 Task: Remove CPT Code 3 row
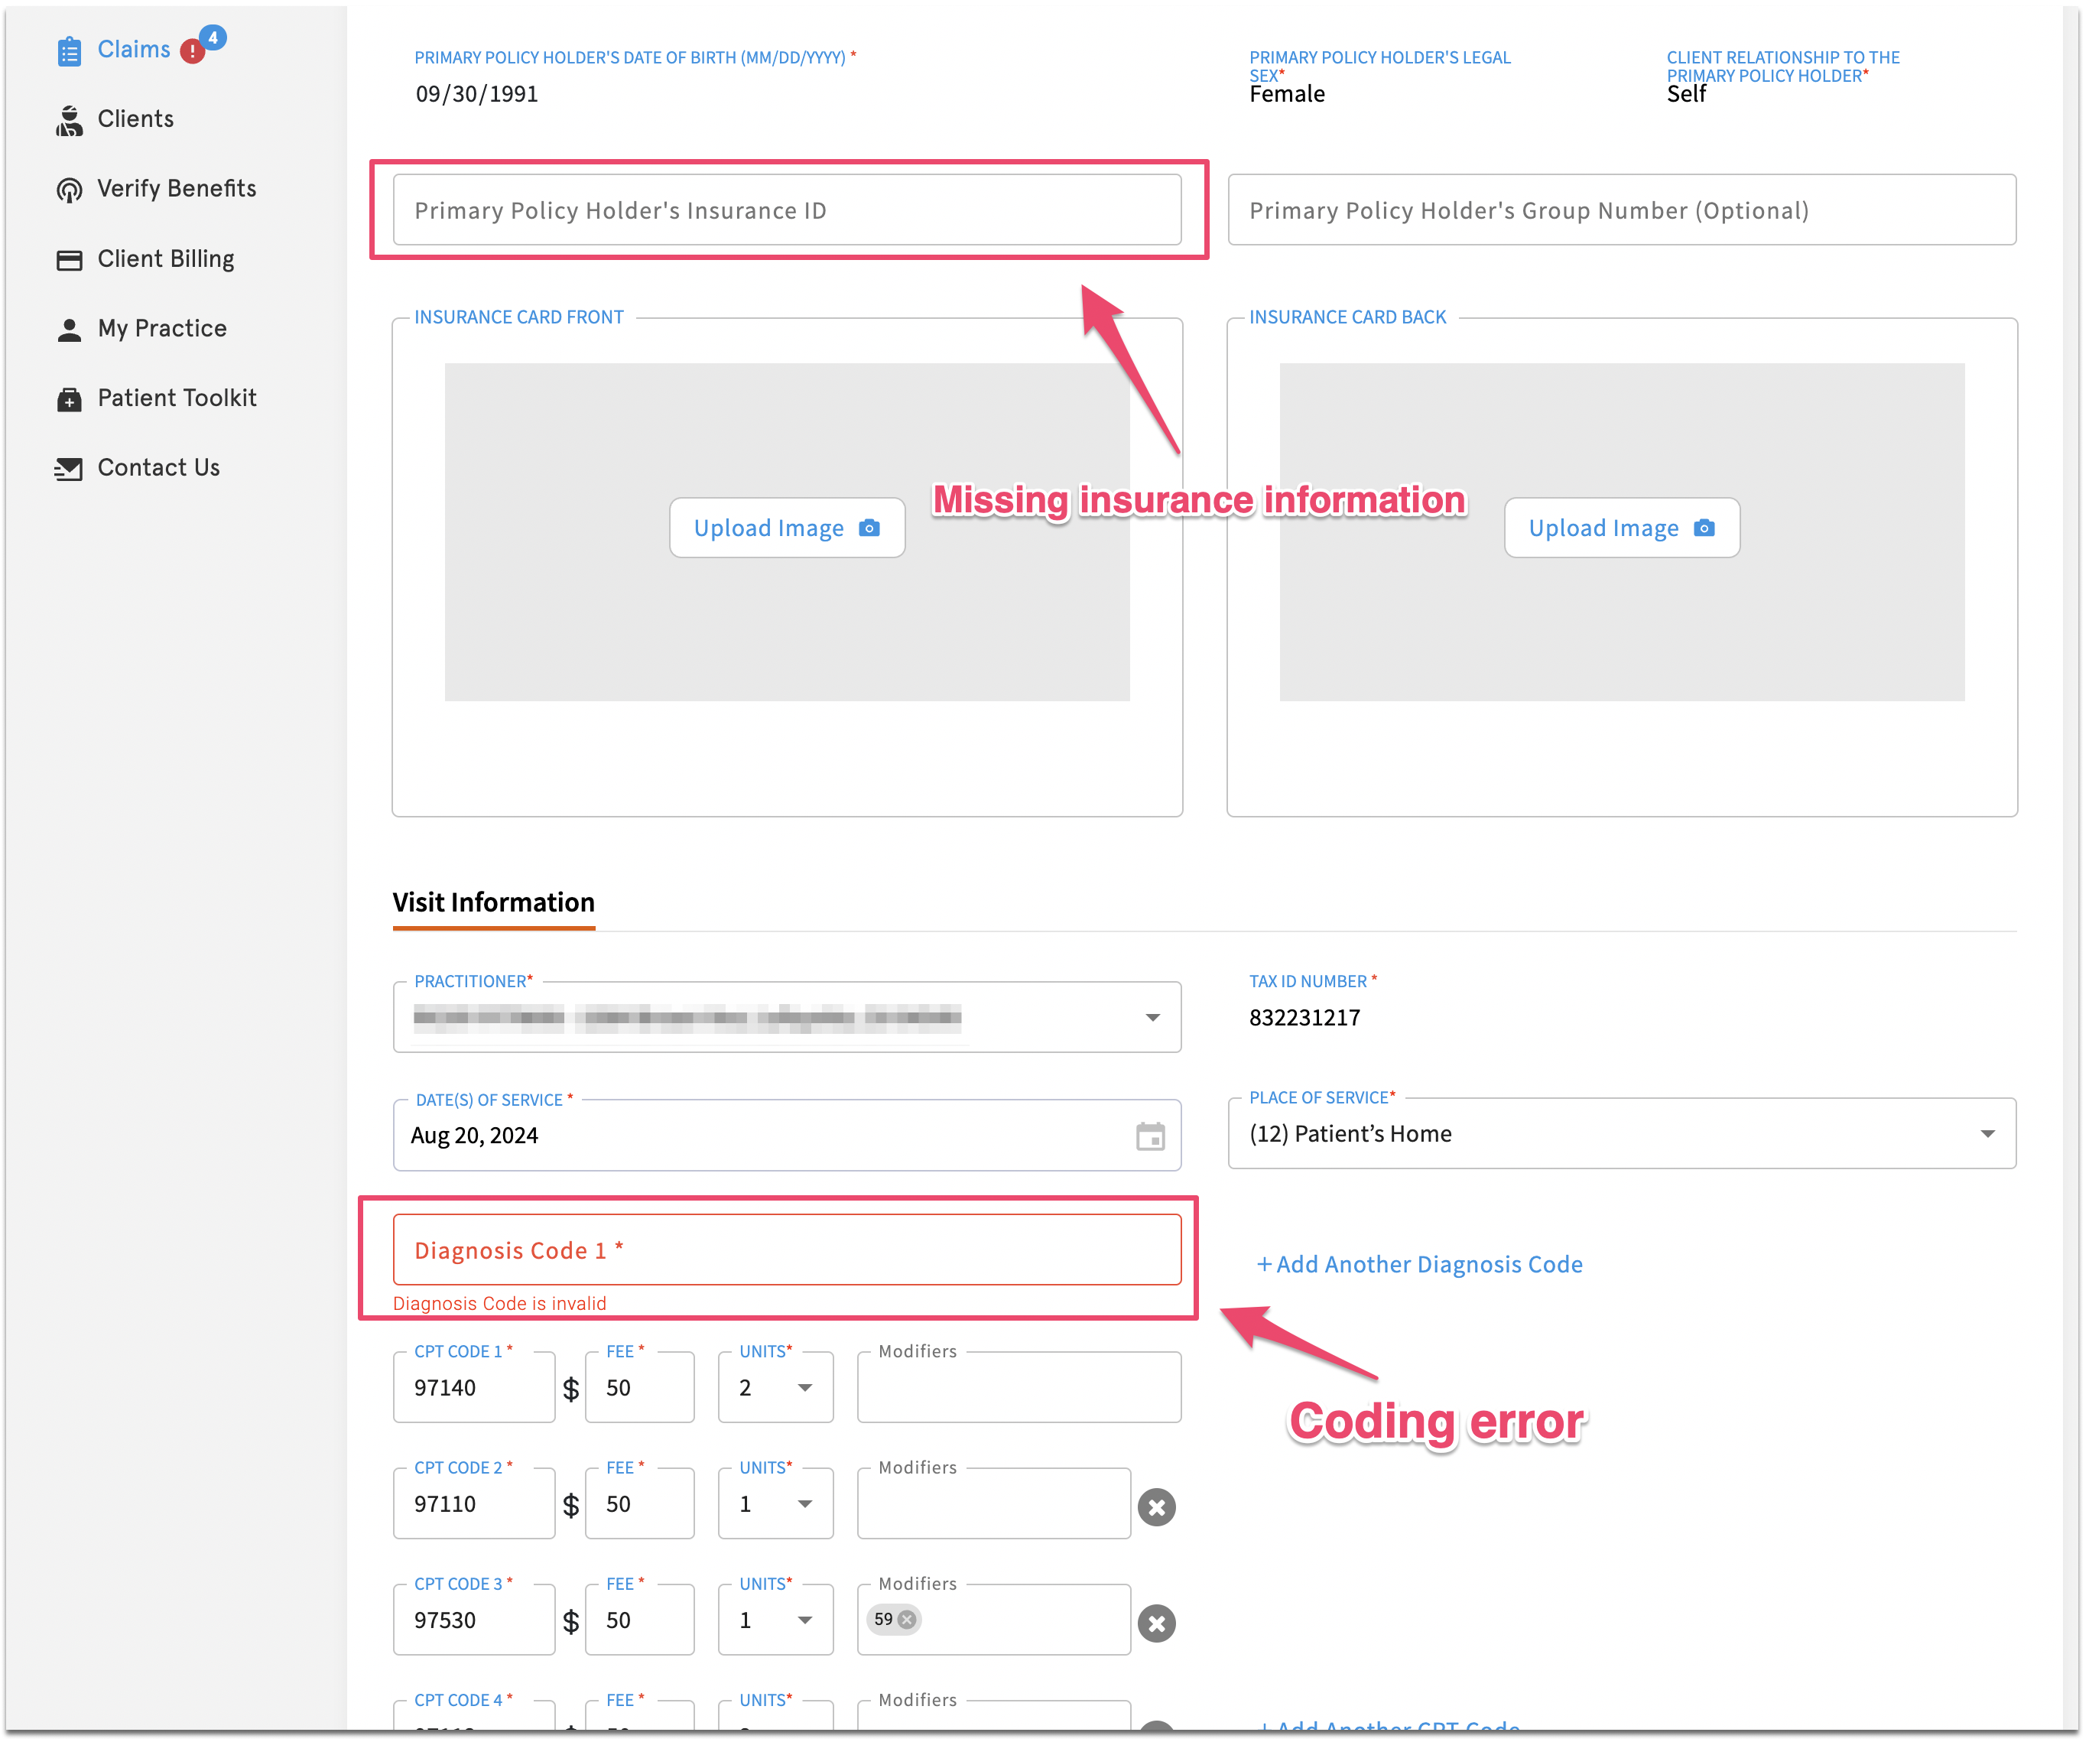coord(1157,1624)
